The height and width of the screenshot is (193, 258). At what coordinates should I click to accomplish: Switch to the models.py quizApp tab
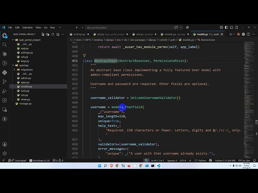(x=175, y=34)
